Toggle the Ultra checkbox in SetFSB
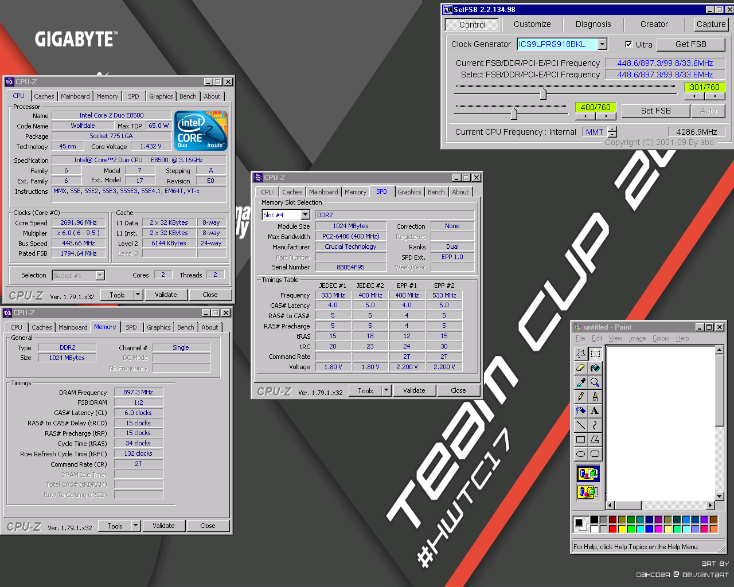734x587 pixels. click(628, 44)
